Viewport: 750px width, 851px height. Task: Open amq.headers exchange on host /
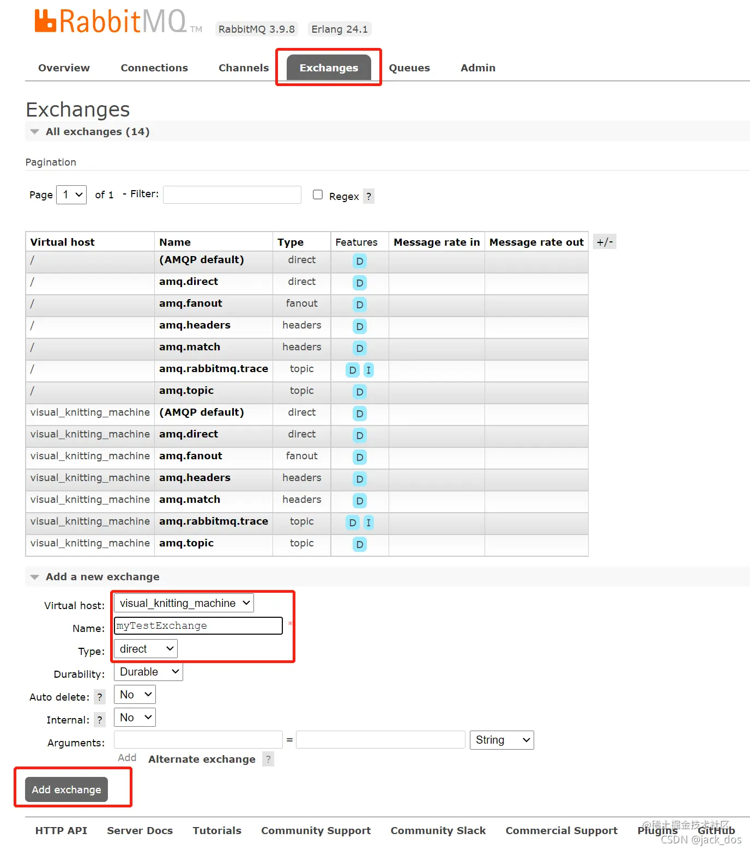(x=195, y=325)
